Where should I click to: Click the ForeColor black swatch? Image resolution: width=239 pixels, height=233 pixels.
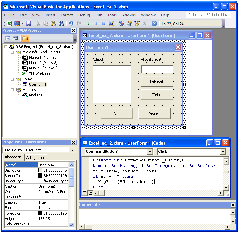coord(40,213)
